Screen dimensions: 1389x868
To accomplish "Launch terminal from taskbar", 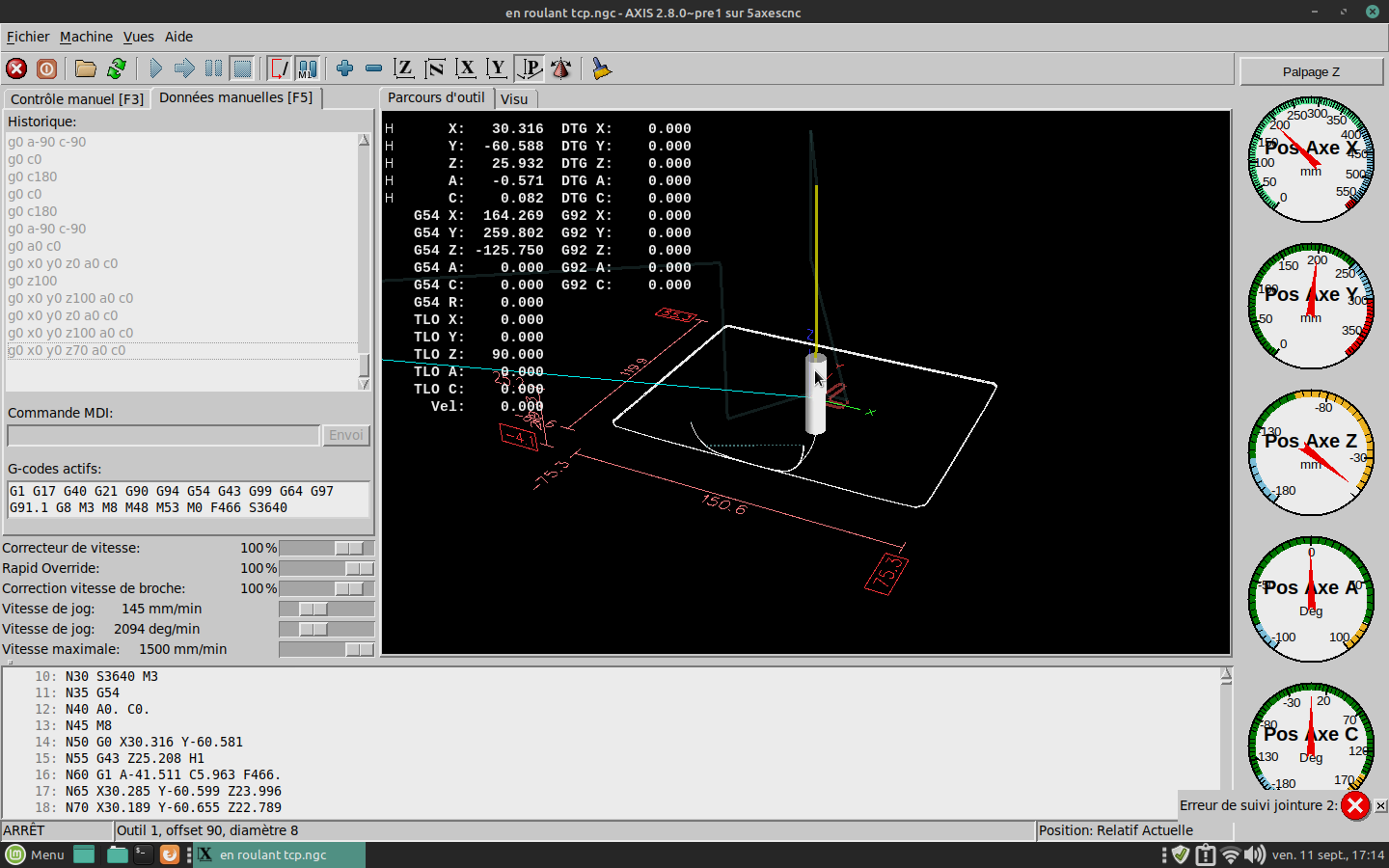I will (143, 854).
